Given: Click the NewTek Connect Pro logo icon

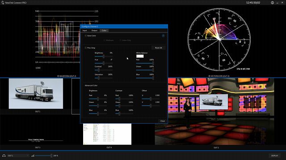Looking at the screenshot, I should 3,3.
